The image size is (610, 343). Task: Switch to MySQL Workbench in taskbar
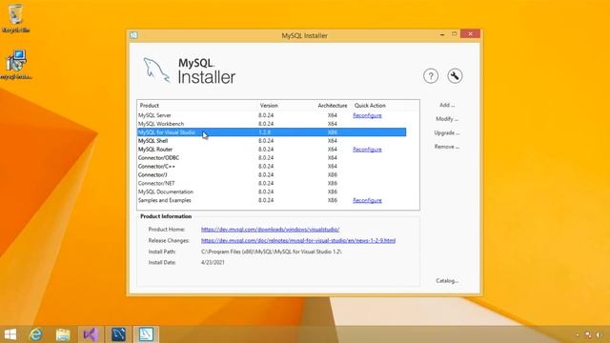click(x=118, y=334)
